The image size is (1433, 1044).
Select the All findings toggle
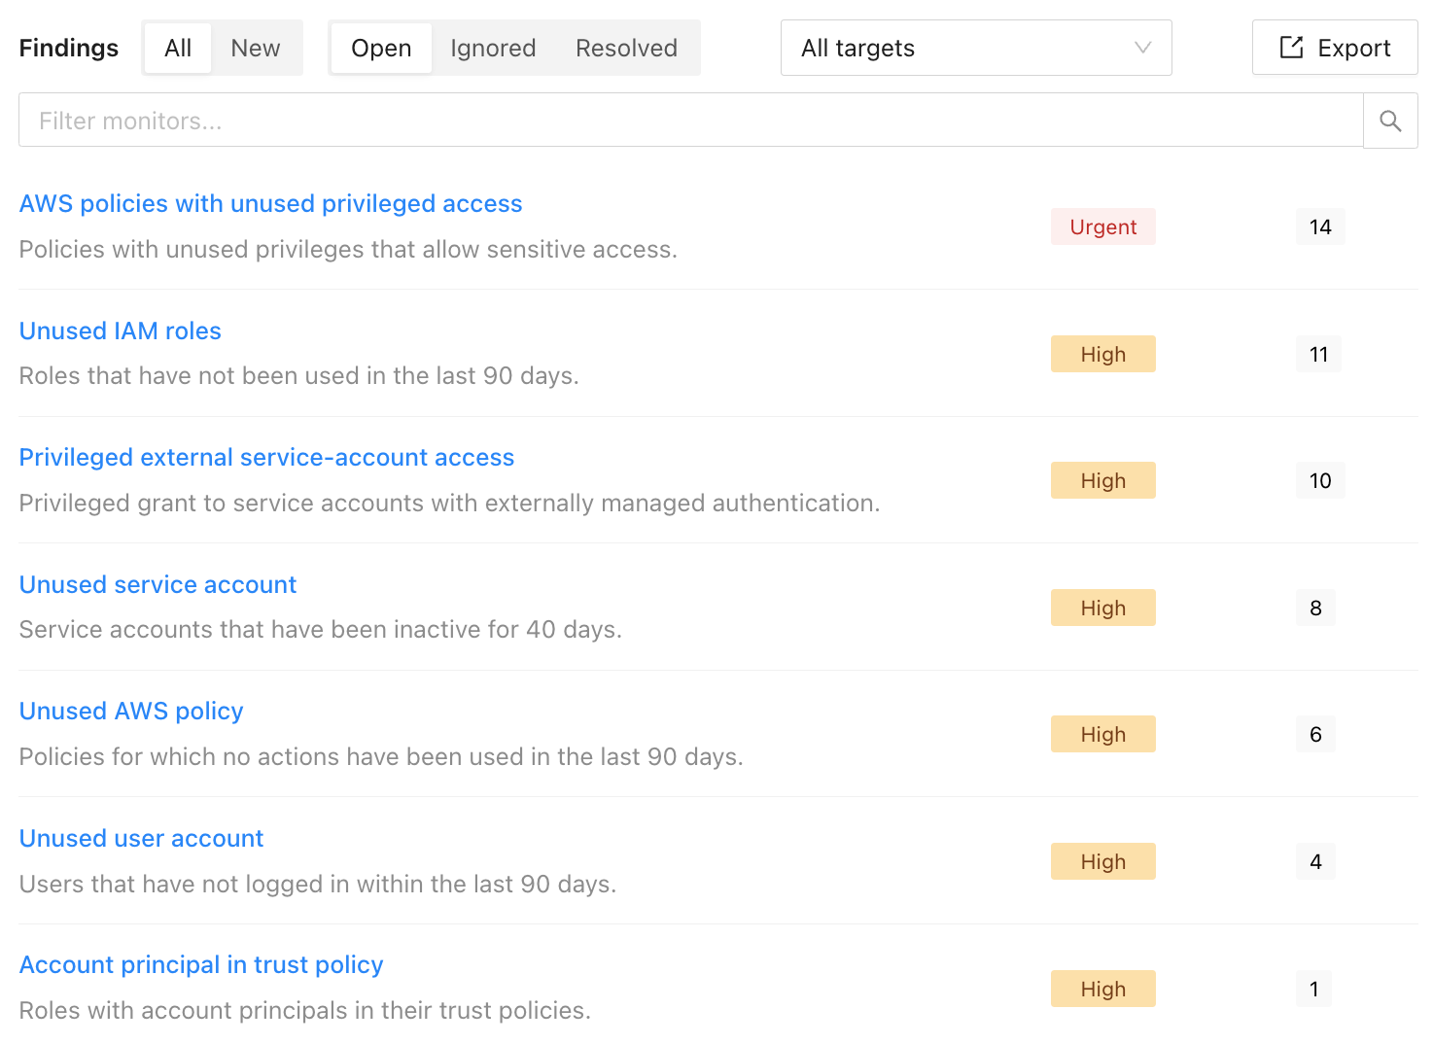click(x=178, y=48)
